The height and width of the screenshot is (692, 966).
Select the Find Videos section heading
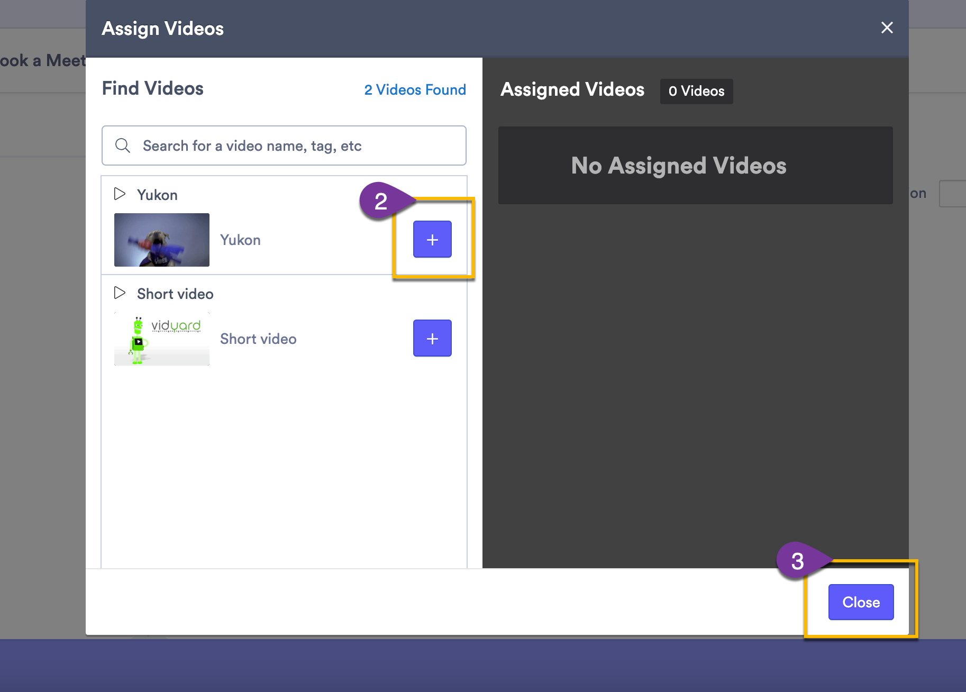coord(152,88)
